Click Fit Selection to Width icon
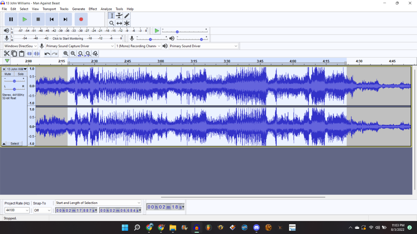 pyautogui.click(x=80, y=54)
